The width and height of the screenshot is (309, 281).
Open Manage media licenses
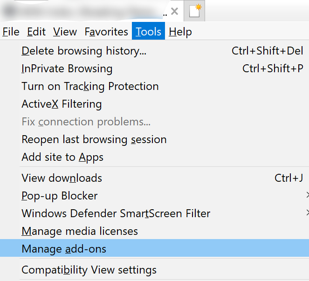pos(80,231)
